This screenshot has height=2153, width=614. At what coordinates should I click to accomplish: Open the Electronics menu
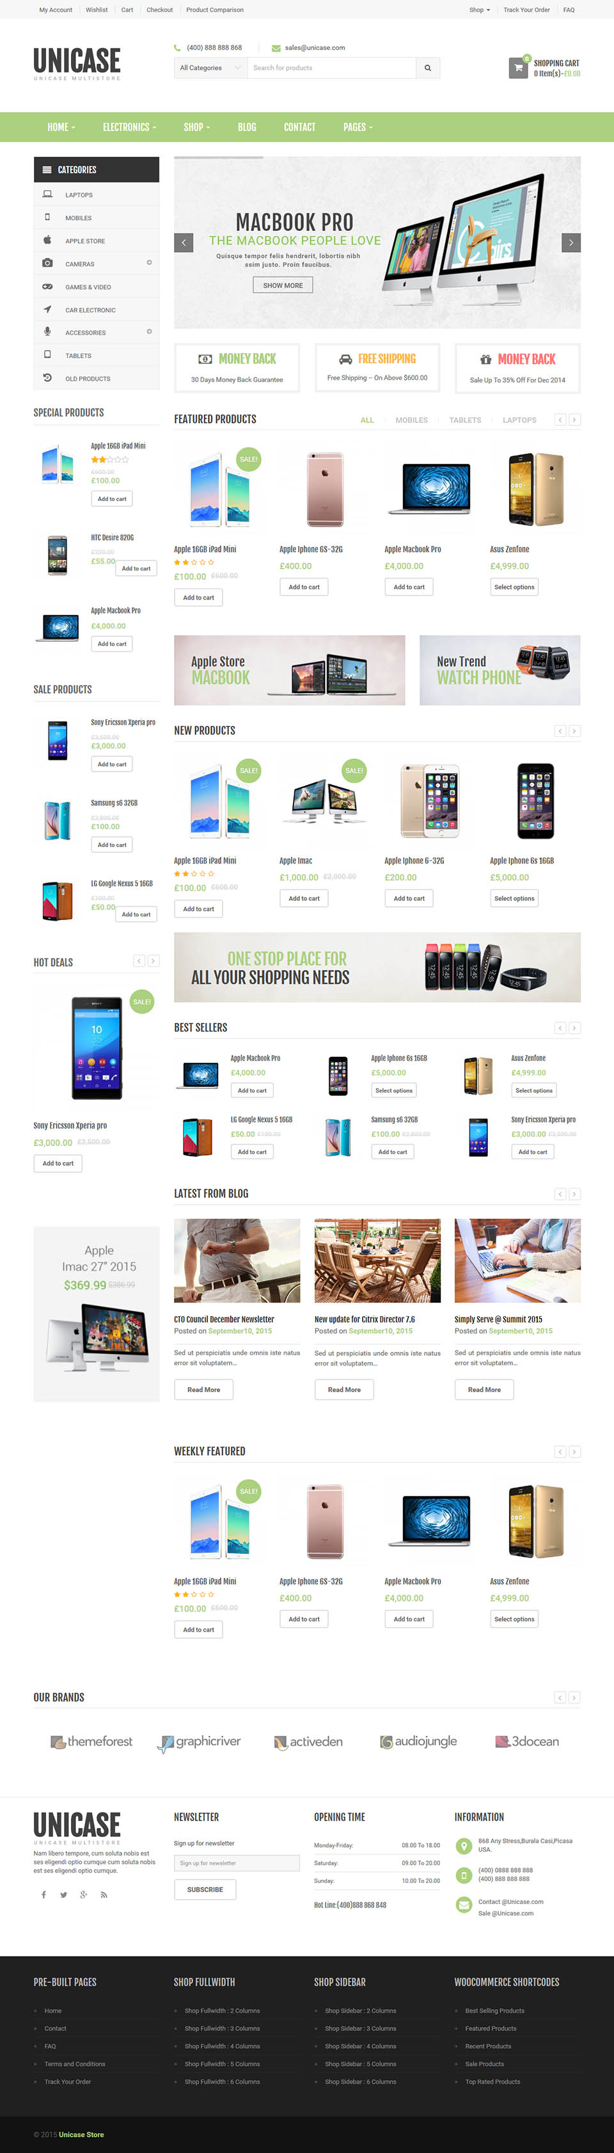tap(129, 127)
